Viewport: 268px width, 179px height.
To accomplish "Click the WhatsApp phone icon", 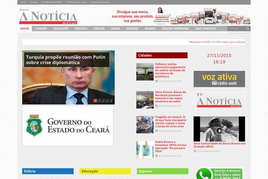I will point(203,174).
